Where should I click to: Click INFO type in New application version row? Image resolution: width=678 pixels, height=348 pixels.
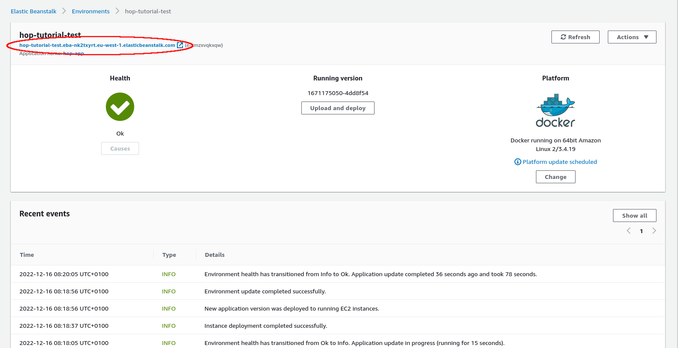coord(169,308)
